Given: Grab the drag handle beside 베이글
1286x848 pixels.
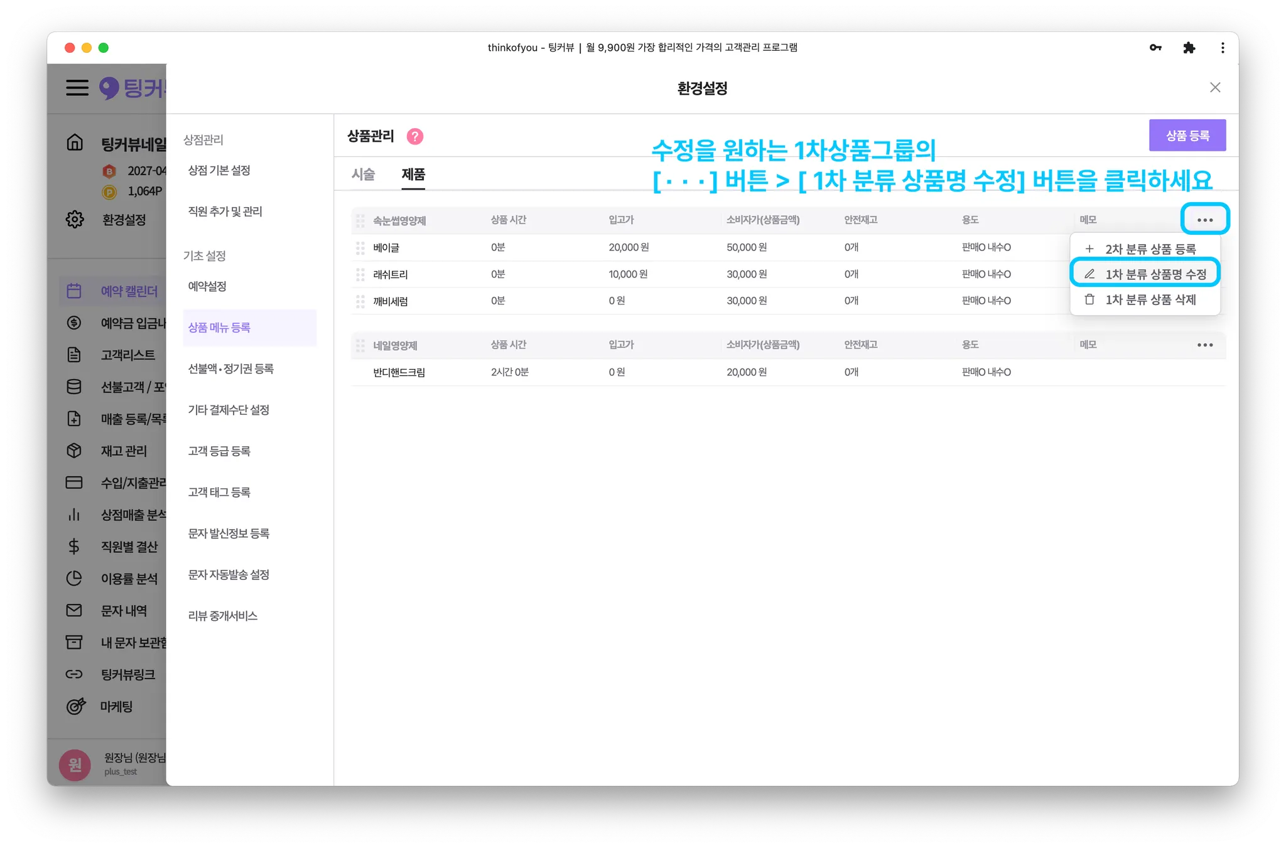Looking at the screenshot, I should (360, 248).
